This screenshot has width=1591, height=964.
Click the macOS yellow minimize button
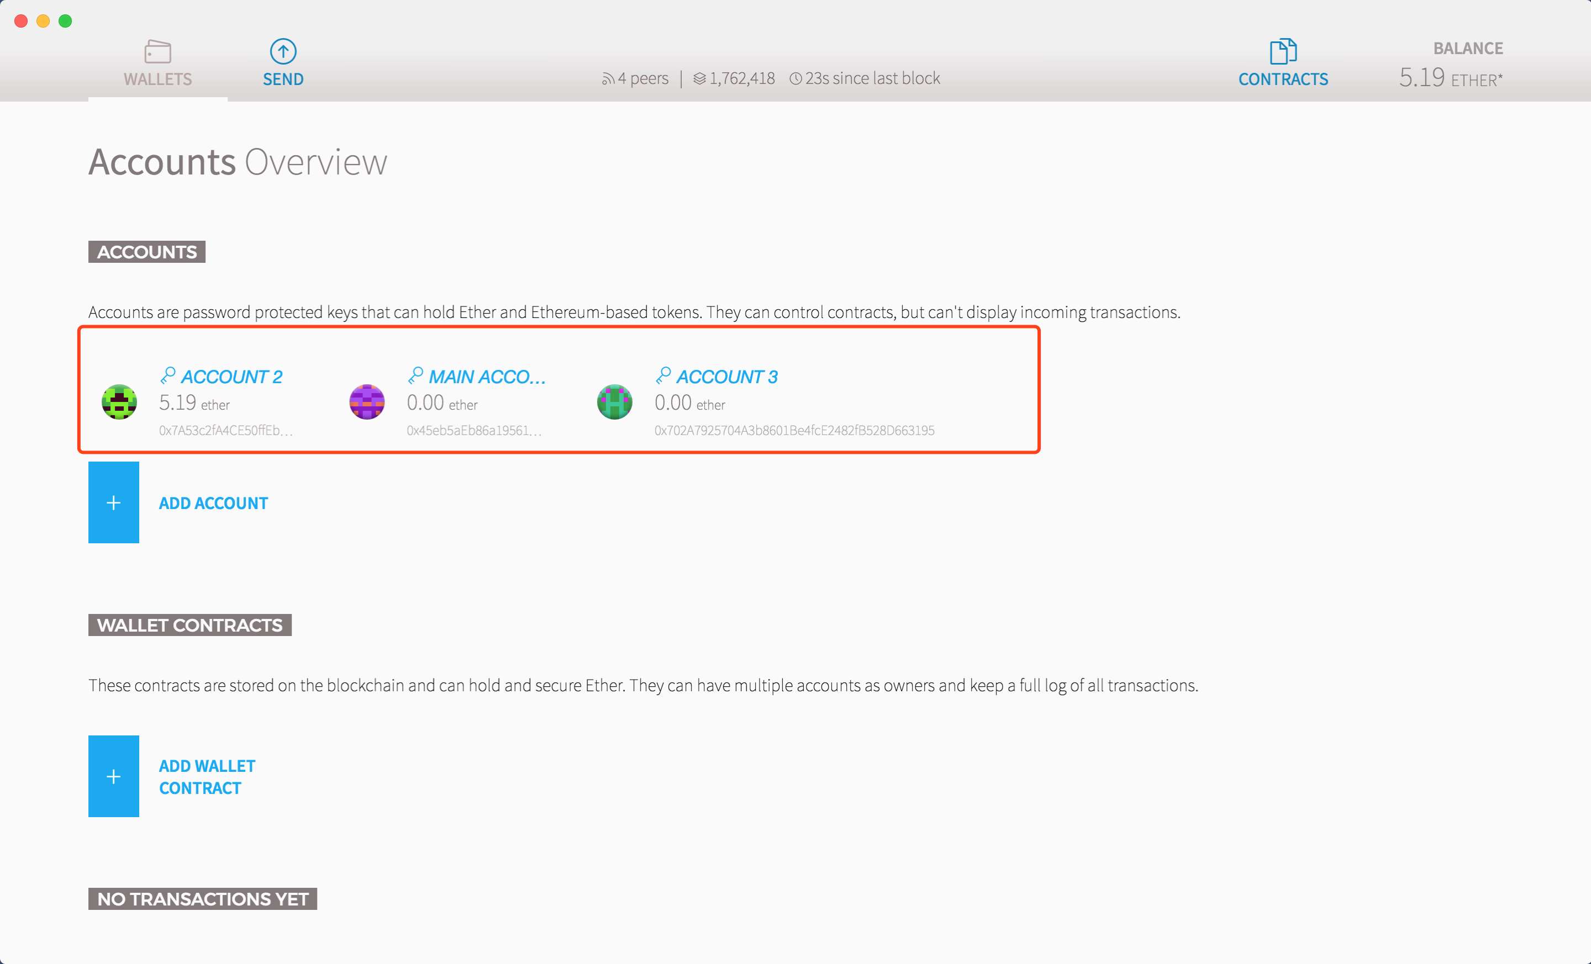pos(43,22)
